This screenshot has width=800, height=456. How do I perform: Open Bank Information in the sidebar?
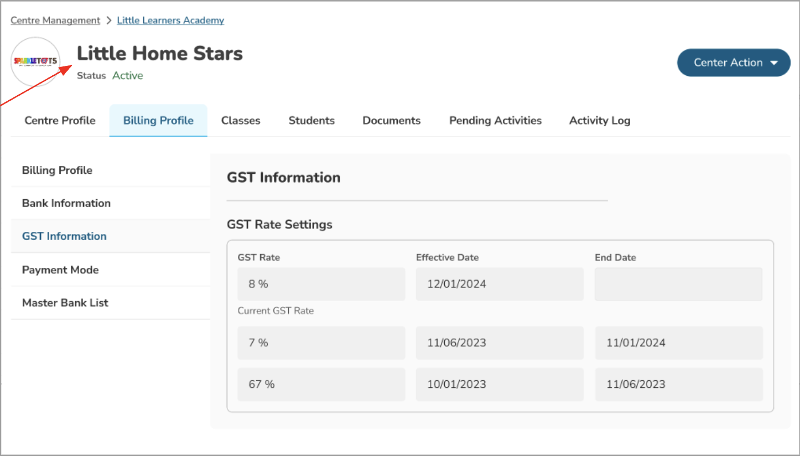click(66, 203)
